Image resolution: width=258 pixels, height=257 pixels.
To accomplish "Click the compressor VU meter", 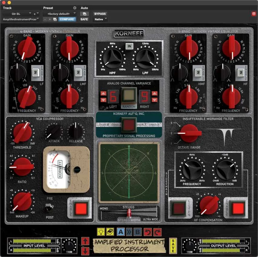I will pyautogui.click(x=66, y=170).
